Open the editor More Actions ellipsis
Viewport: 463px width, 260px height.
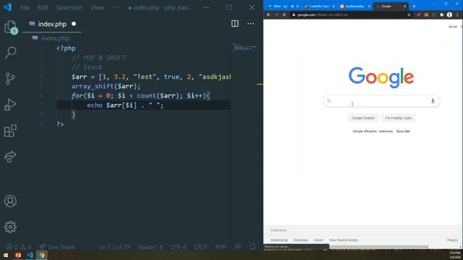(250, 24)
